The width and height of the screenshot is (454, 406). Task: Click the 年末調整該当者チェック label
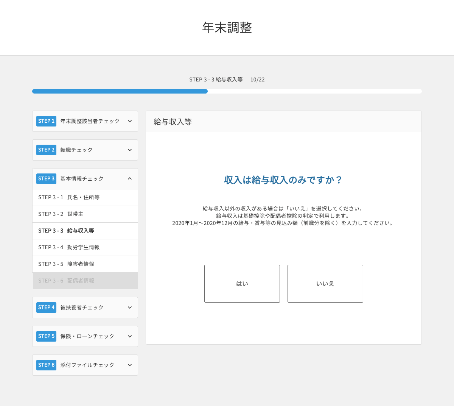point(90,121)
